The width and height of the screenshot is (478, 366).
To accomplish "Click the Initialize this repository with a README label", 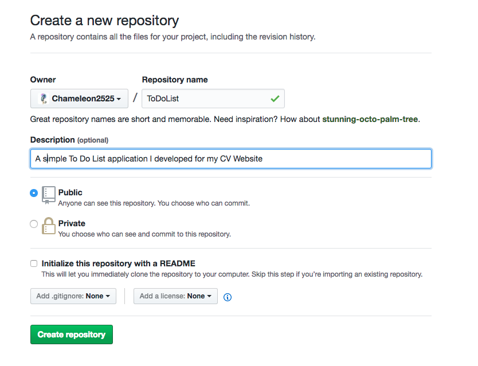I will 119,263.
